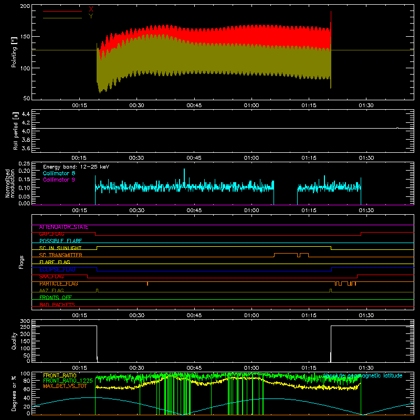
Task: Select the Normalized modulation axis title
Action: (x=10, y=183)
